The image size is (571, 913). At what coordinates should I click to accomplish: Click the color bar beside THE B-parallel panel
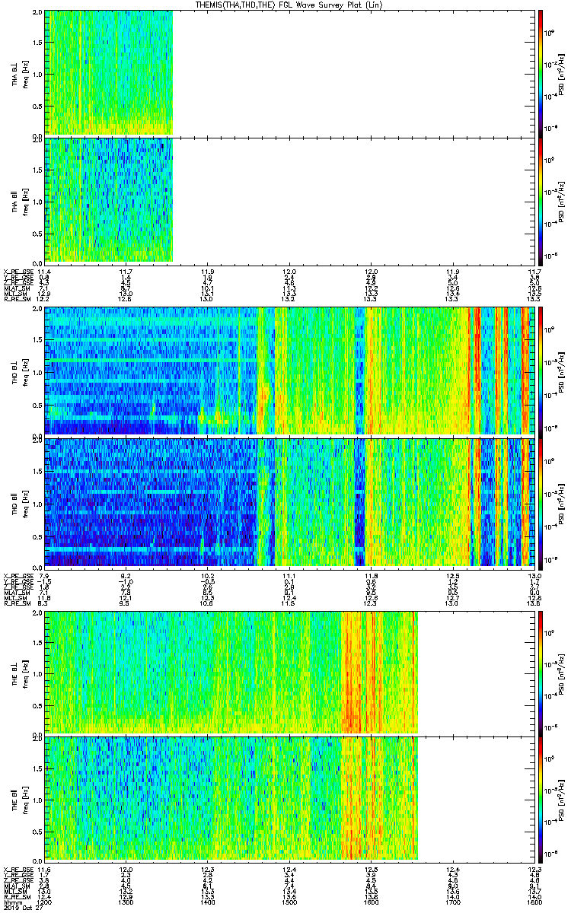541,799
